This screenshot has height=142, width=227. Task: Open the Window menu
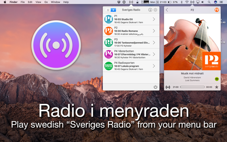55,2
